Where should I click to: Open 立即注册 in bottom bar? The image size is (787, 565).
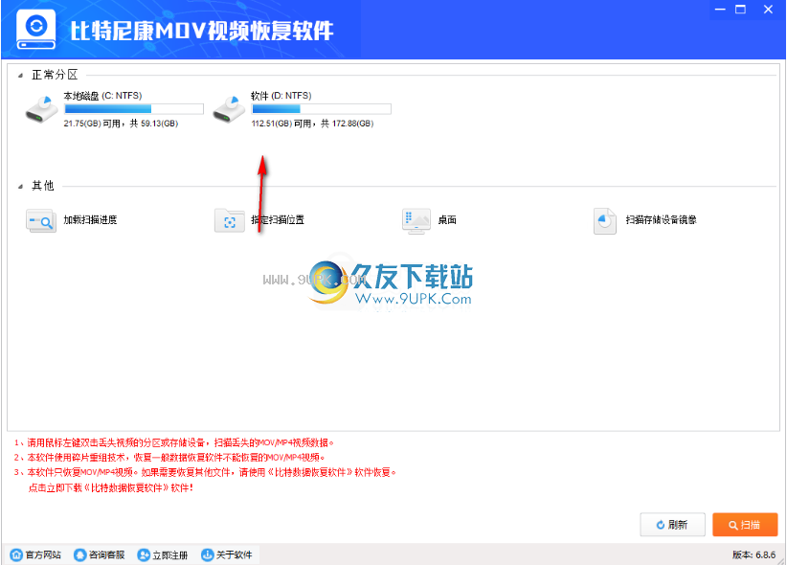[x=170, y=555]
